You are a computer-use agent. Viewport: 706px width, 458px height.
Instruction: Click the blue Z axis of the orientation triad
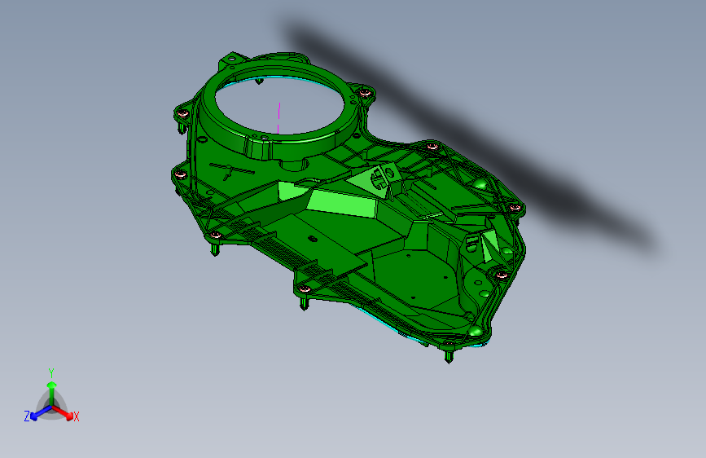pyautogui.click(x=41, y=412)
